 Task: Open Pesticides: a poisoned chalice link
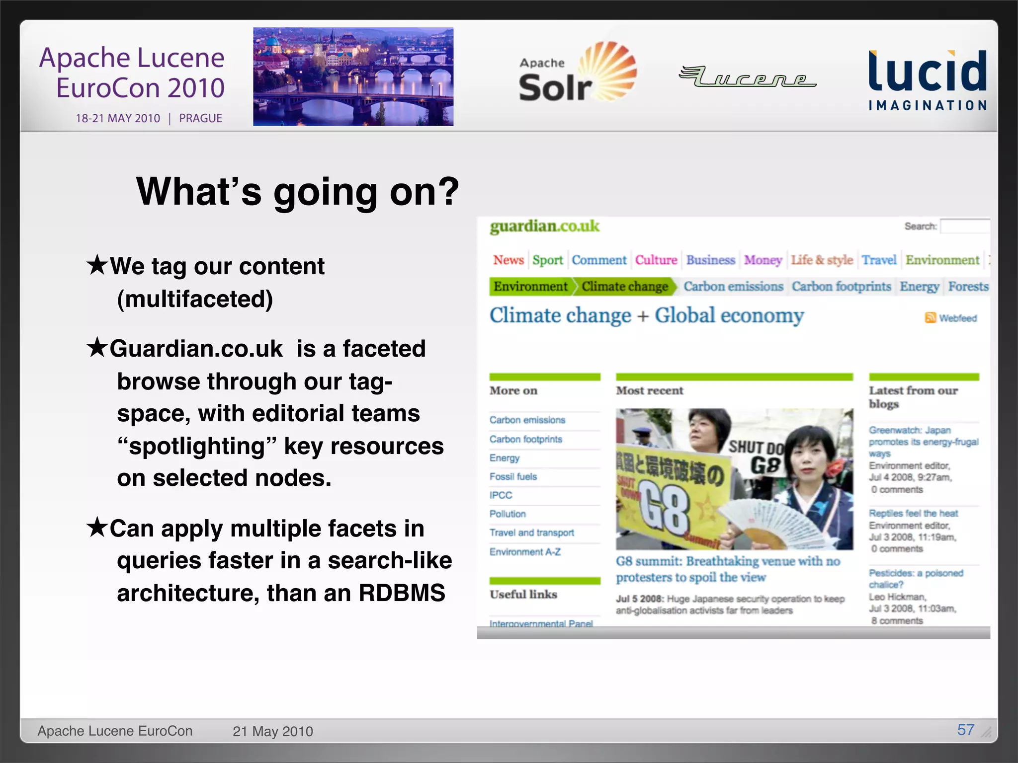click(x=916, y=579)
